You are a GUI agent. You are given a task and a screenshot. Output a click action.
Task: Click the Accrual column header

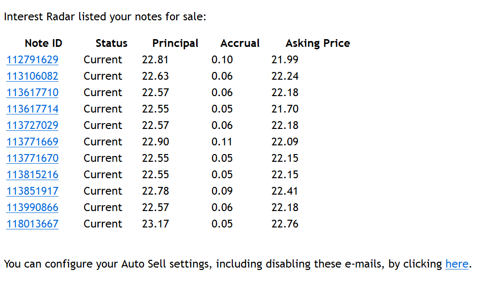240,43
